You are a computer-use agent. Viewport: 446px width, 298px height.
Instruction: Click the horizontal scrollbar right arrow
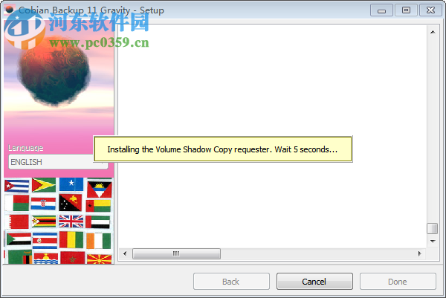(420, 253)
